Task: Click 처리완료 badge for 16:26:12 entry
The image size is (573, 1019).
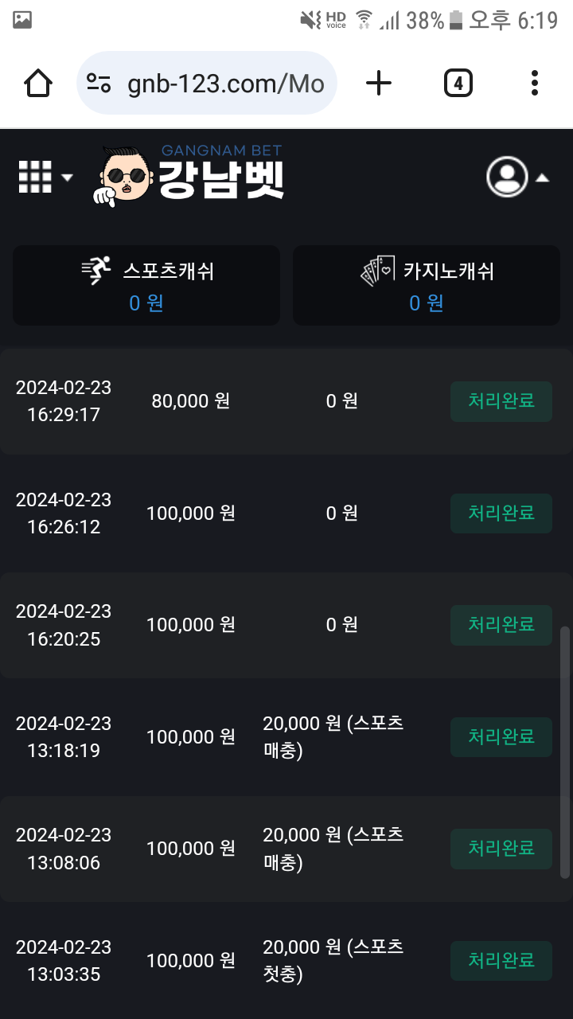Action: tap(501, 513)
